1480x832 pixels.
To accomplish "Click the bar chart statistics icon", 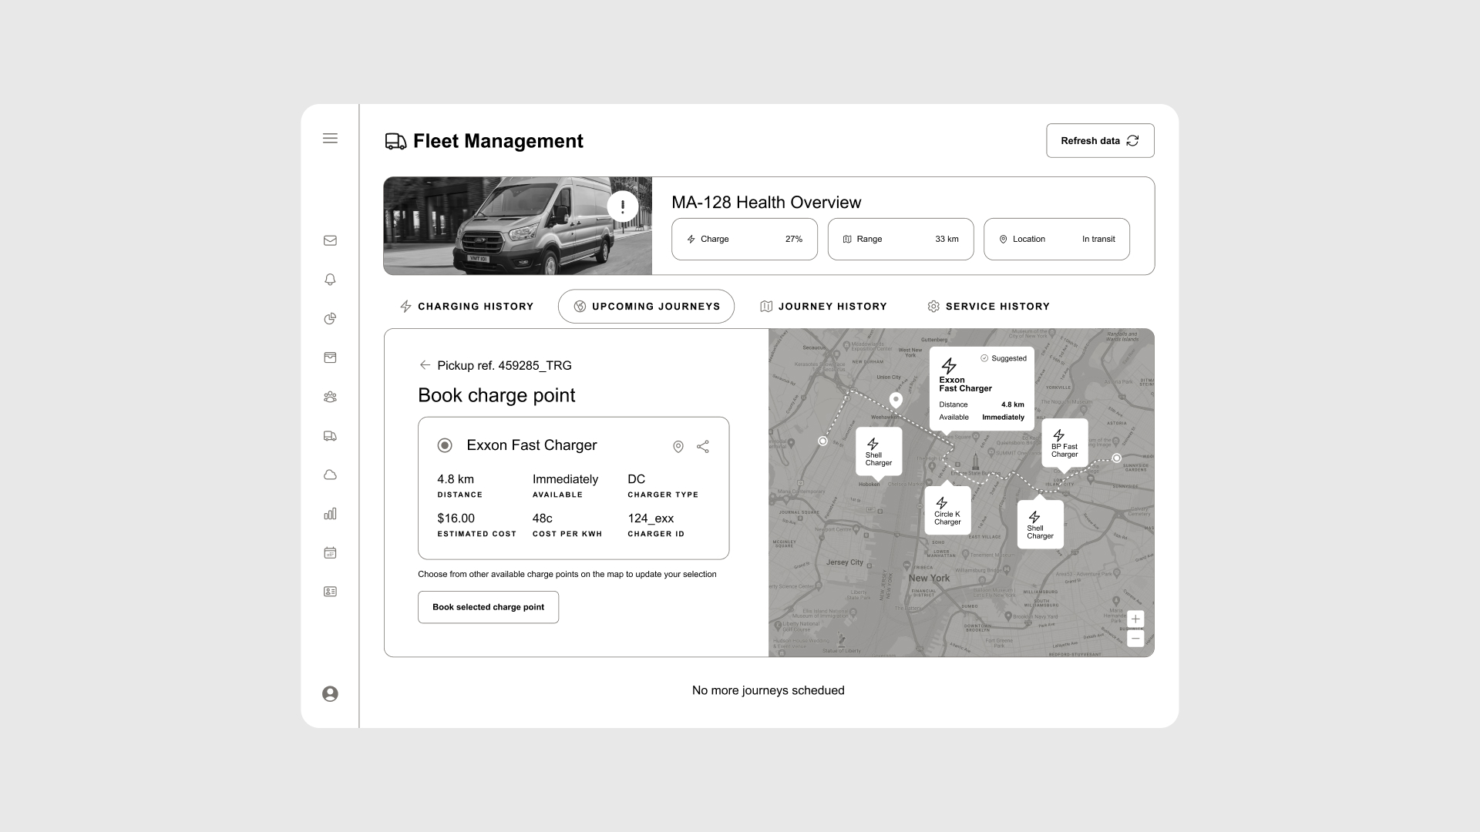I will [330, 514].
